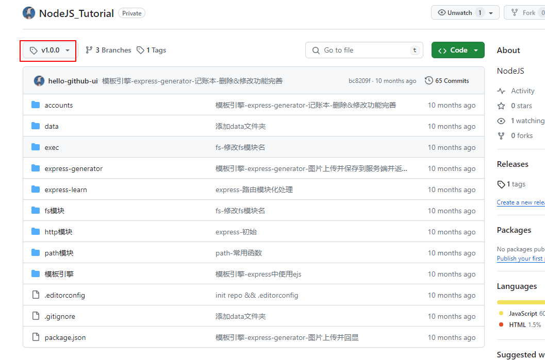This screenshot has height=360, width=545.
Task: Click the tag icon under Releases
Action: coord(501,184)
